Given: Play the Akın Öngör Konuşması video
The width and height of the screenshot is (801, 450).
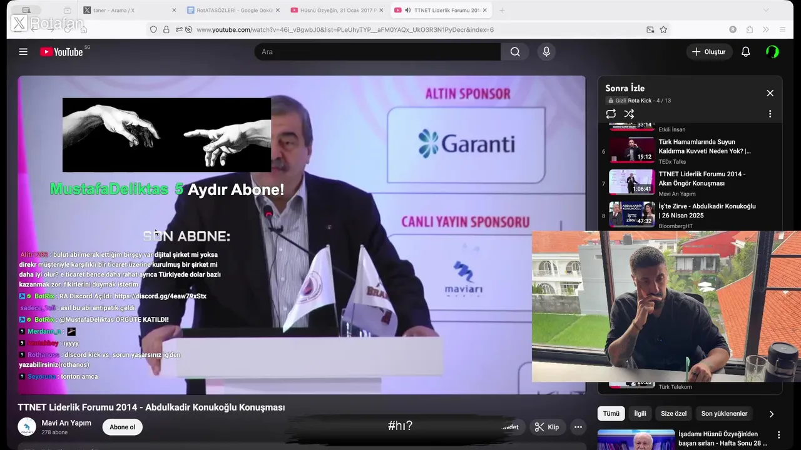Looking at the screenshot, I should click(x=702, y=179).
